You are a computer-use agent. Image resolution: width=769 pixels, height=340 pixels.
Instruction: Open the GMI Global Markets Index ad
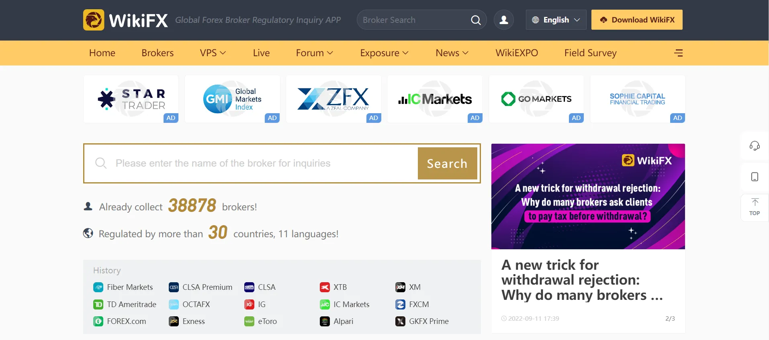[x=232, y=99]
